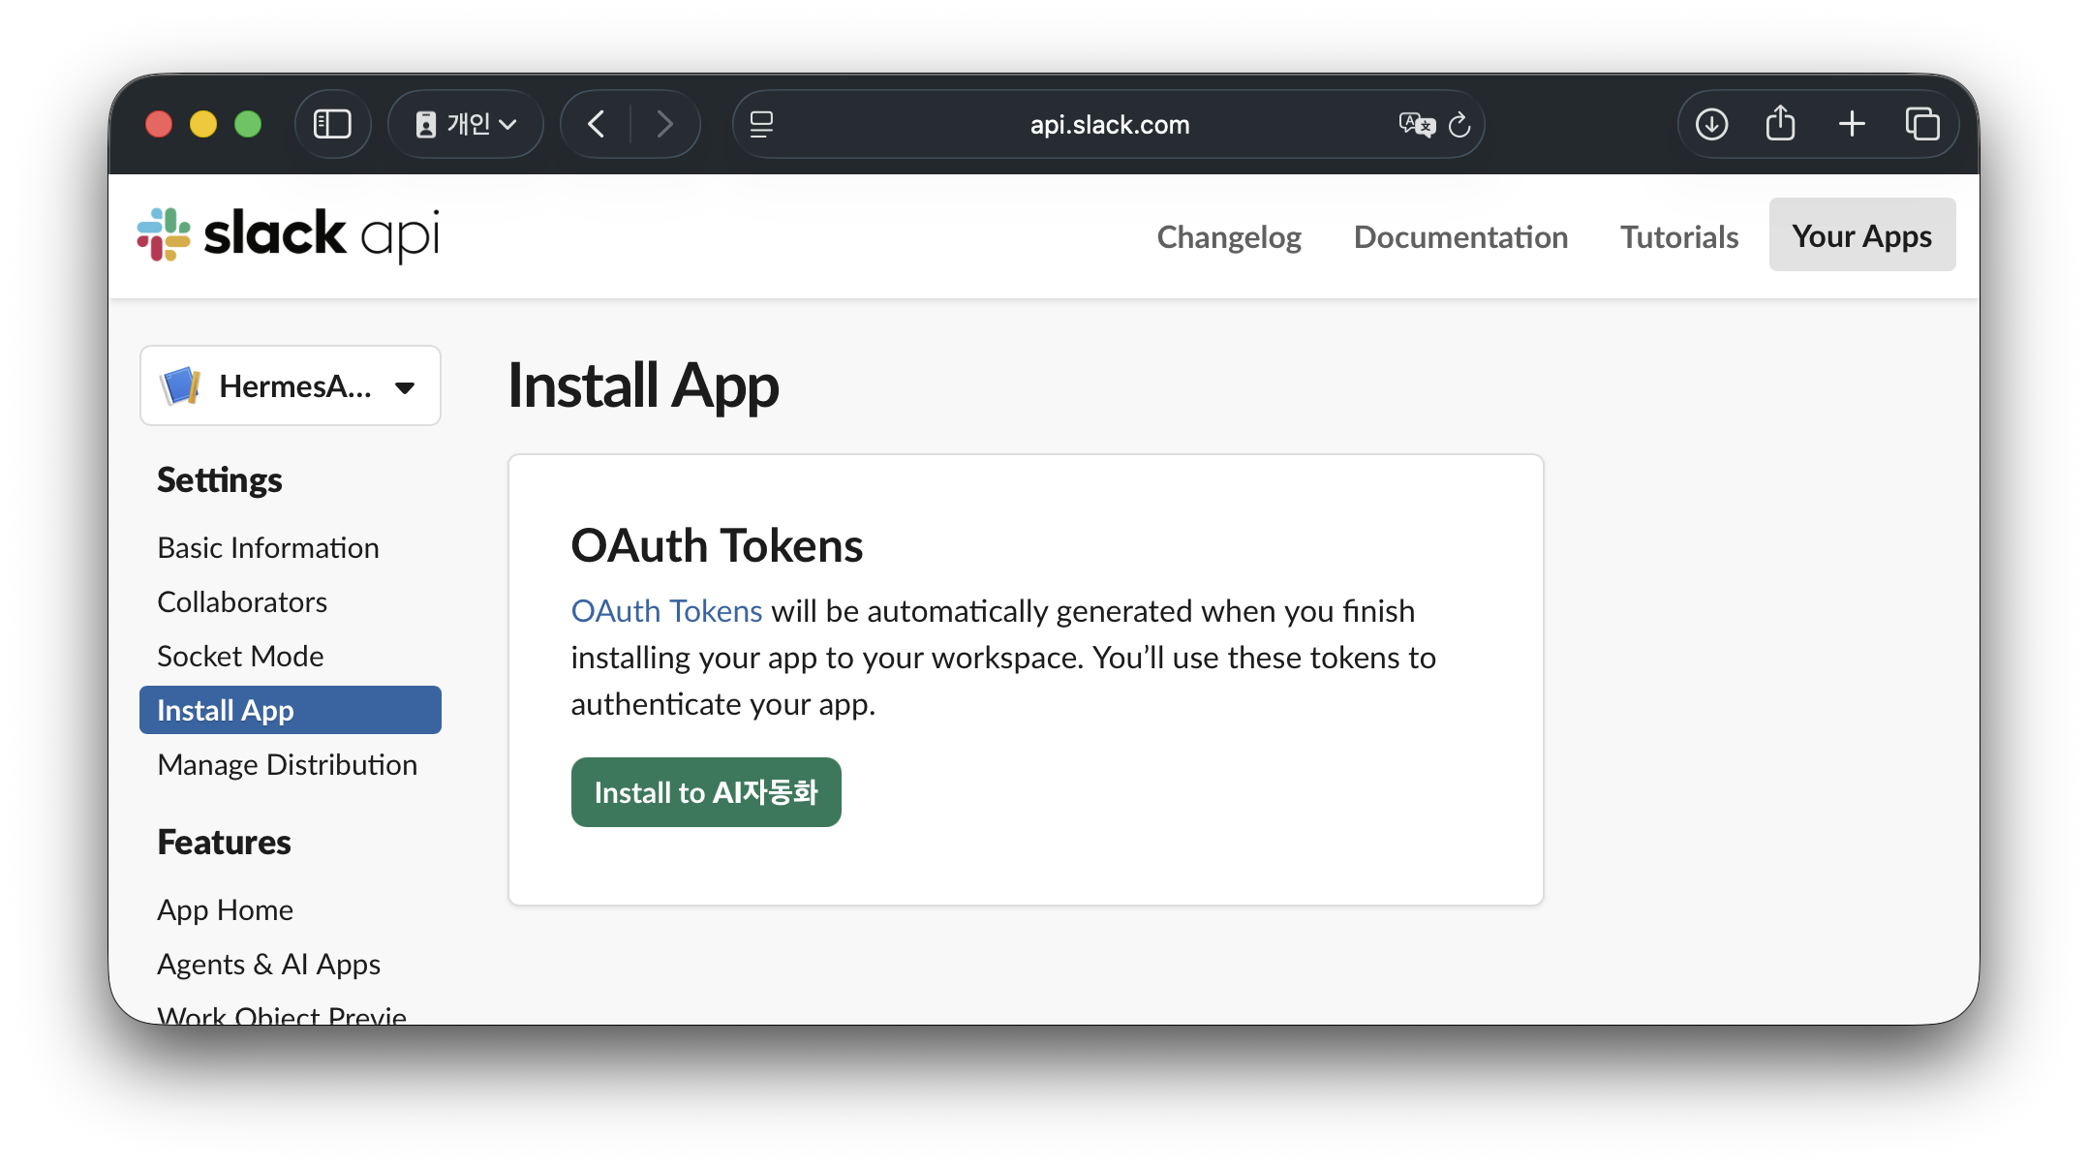2088x1168 pixels.
Task: Close window with the red button
Action: (159, 124)
